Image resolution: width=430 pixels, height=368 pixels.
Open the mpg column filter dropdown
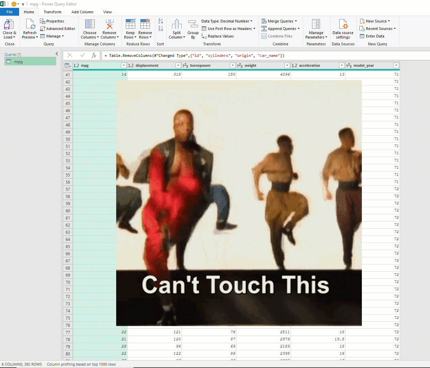pos(123,65)
